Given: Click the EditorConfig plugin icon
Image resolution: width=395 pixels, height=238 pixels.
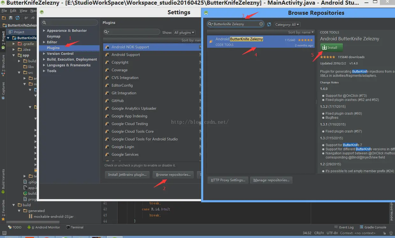Looking at the screenshot, I should click(107, 85).
